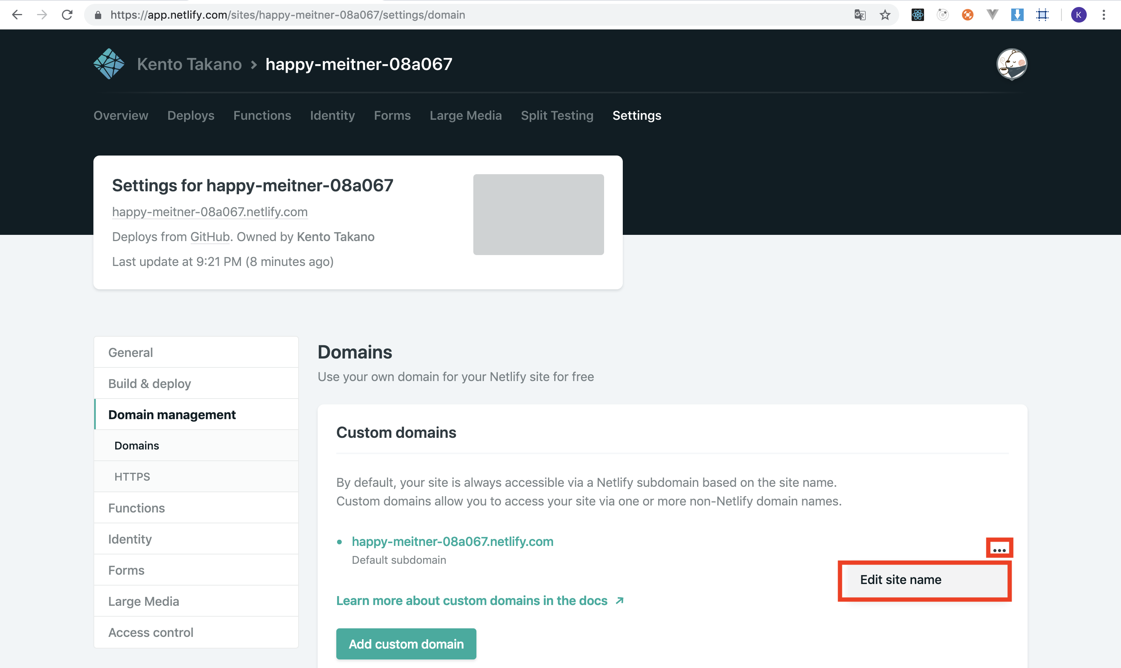Image resolution: width=1121 pixels, height=668 pixels.
Task: Open the user avatar menu
Action: (1012, 64)
